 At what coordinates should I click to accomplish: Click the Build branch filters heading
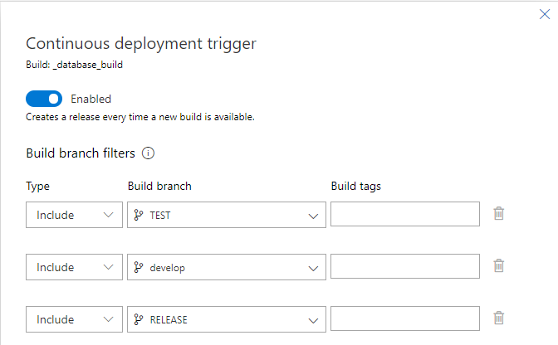[x=81, y=153]
